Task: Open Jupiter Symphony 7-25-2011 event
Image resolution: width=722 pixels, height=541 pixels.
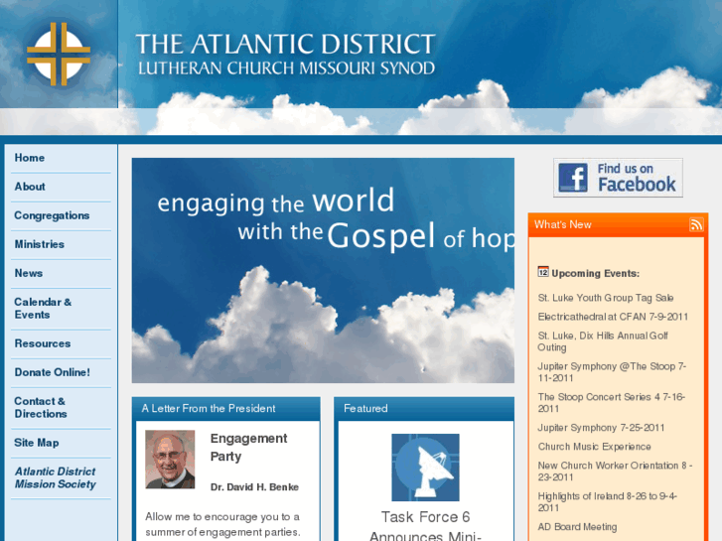Action: coord(601,428)
